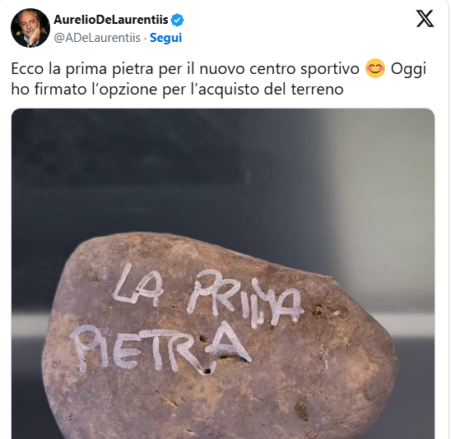The image size is (451, 439).
Task: Click the word 'Oggi' in the tweet
Action: coord(408,69)
